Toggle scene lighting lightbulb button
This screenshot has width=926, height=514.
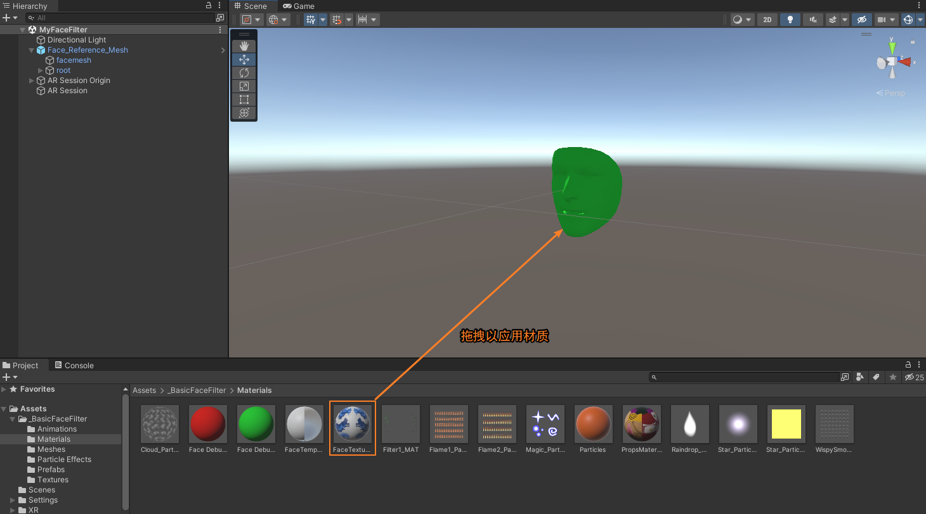(x=790, y=20)
